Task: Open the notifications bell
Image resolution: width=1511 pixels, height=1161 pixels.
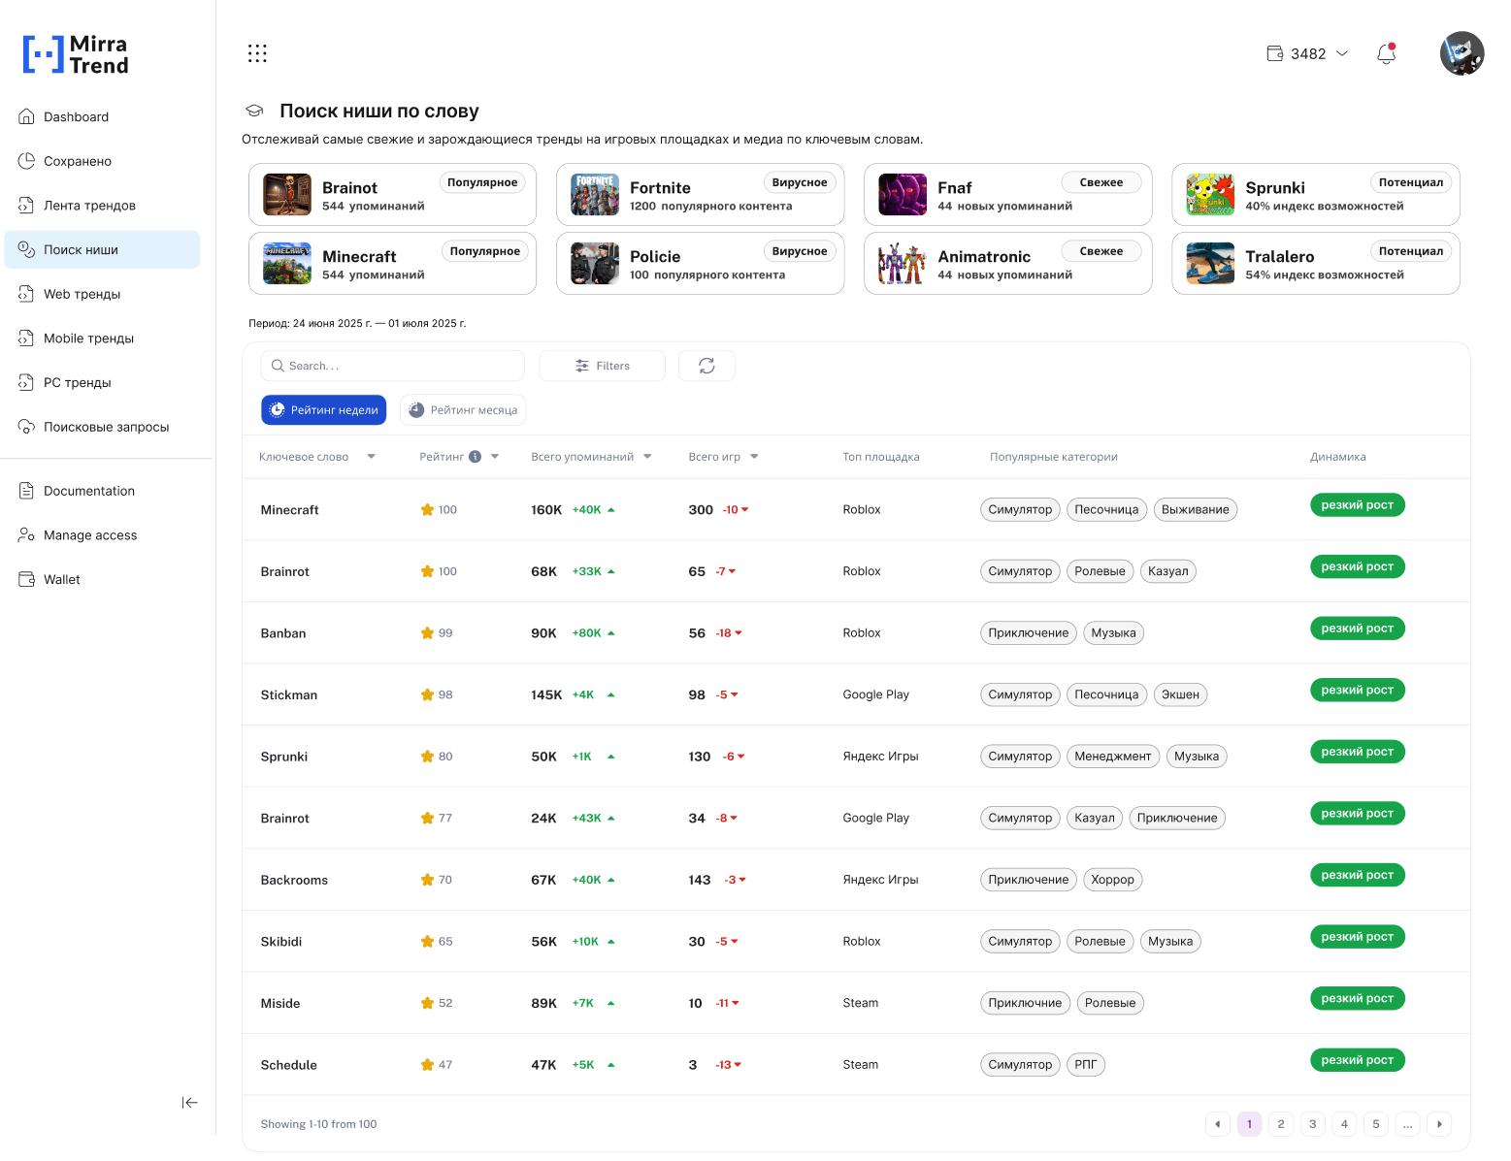Action: click(x=1386, y=54)
